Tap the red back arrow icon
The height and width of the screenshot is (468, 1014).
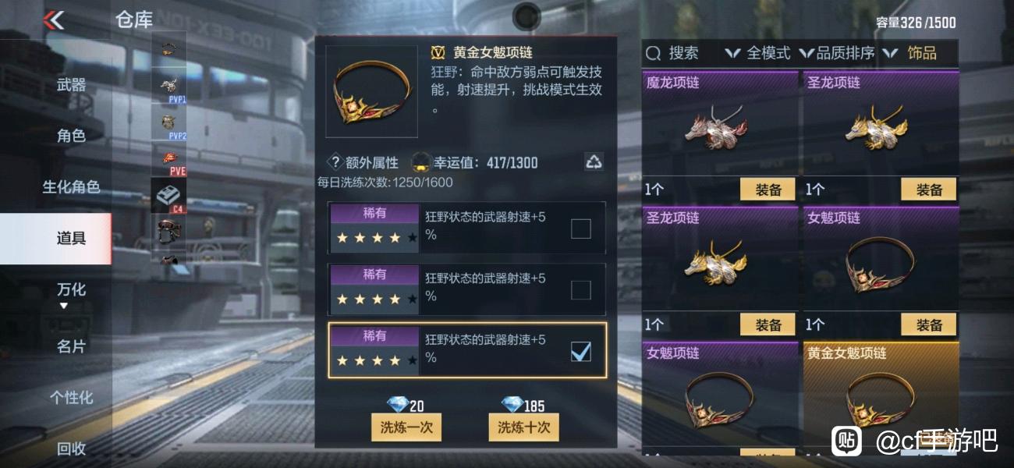54,19
